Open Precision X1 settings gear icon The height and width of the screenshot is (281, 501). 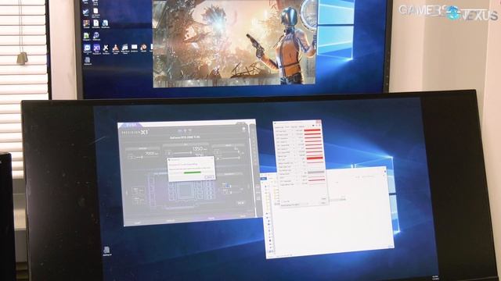pyautogui.click(x=243, y=129)
